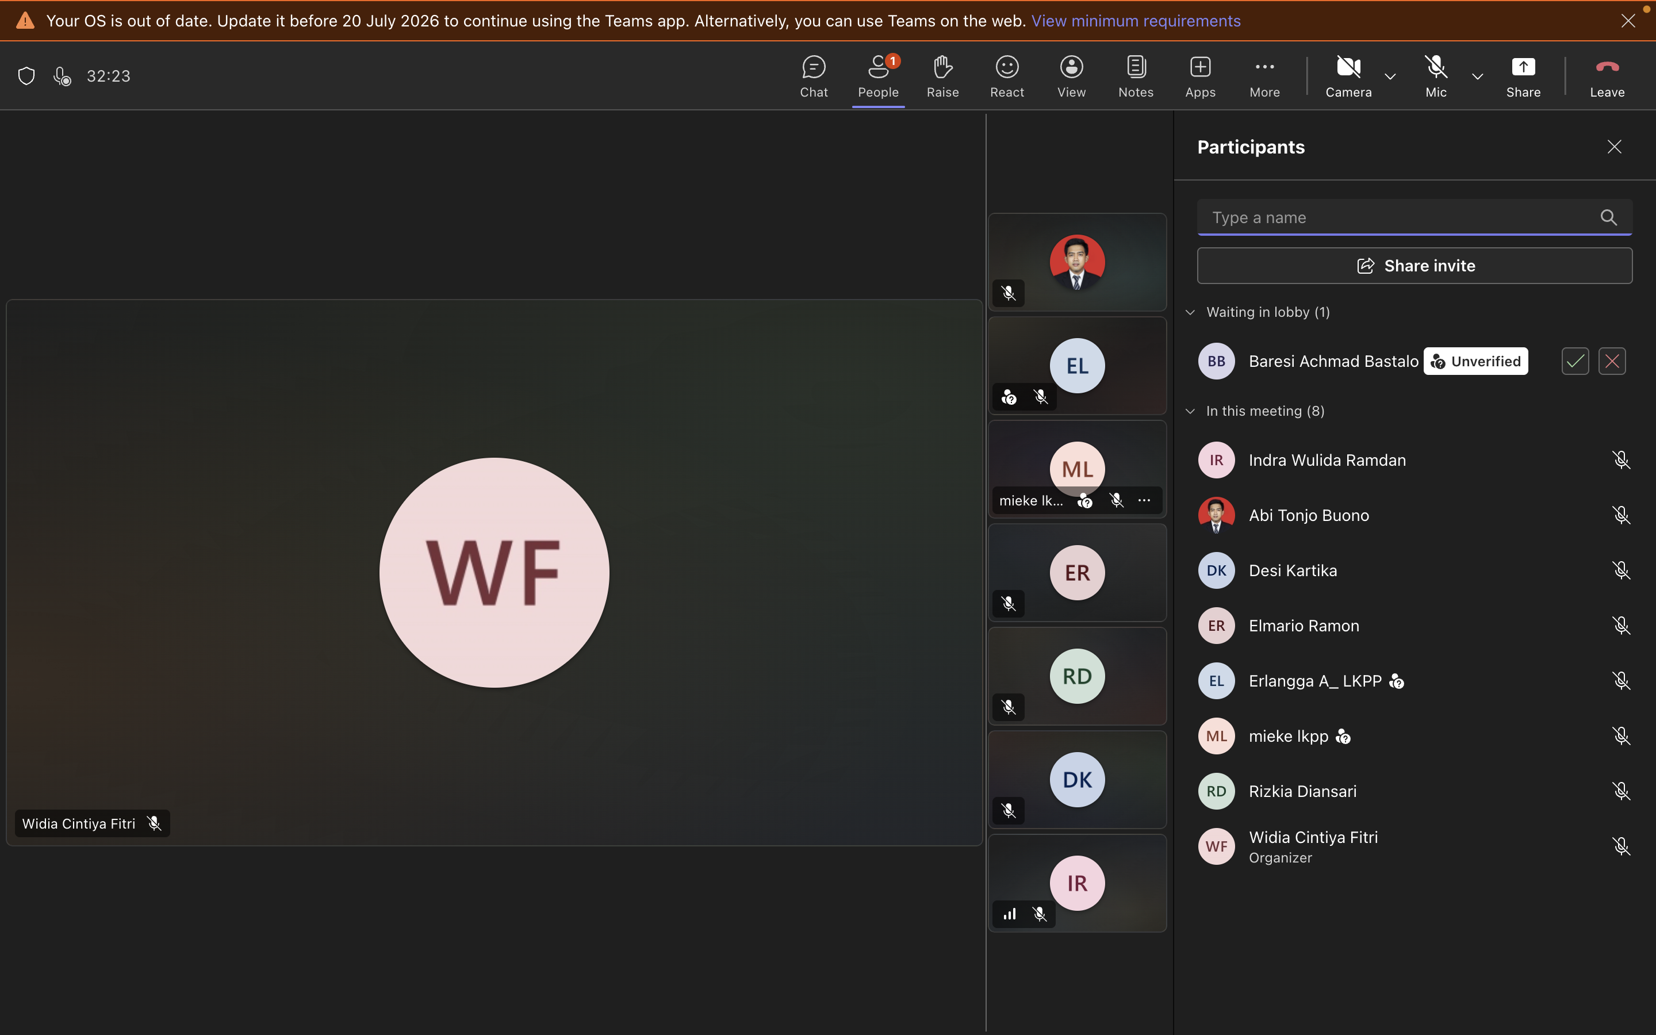Click the IR participant video tile
The width and height of the screenshot is (1656, 1035).
tap(1077, 883)
